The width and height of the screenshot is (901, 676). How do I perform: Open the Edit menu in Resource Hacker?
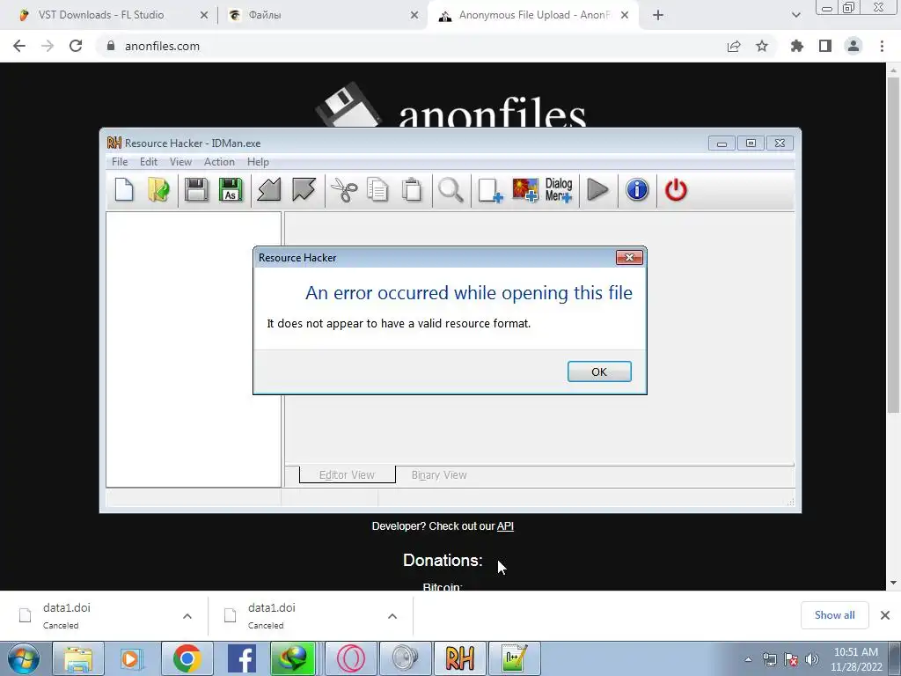pos(148,162)
